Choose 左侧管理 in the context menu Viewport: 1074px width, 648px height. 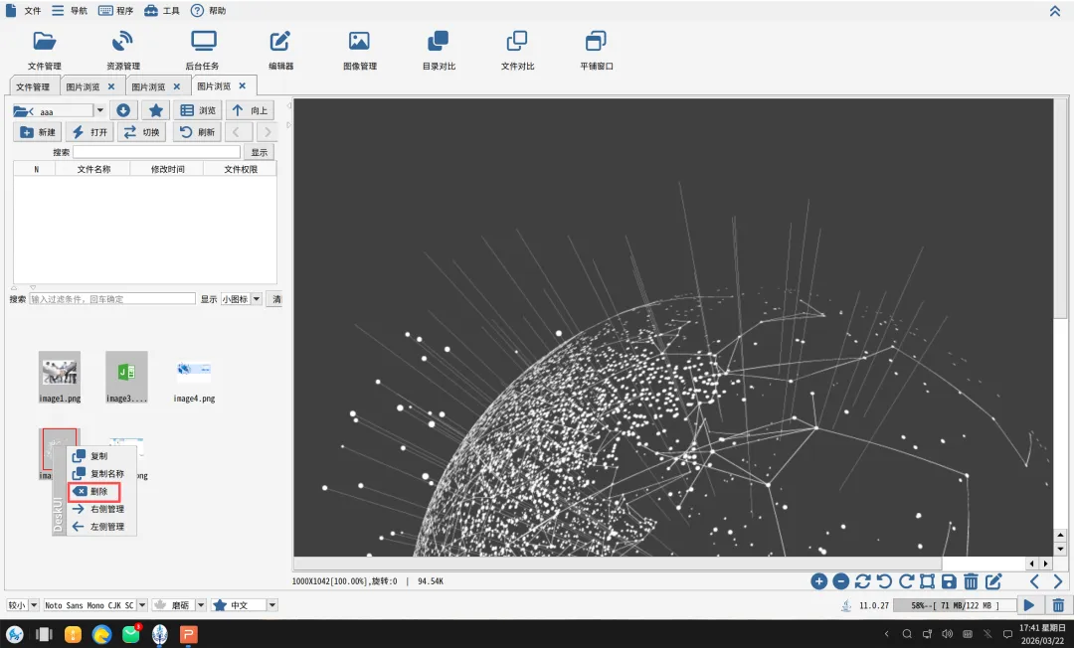pyautogui.click(x=101, y=527)
